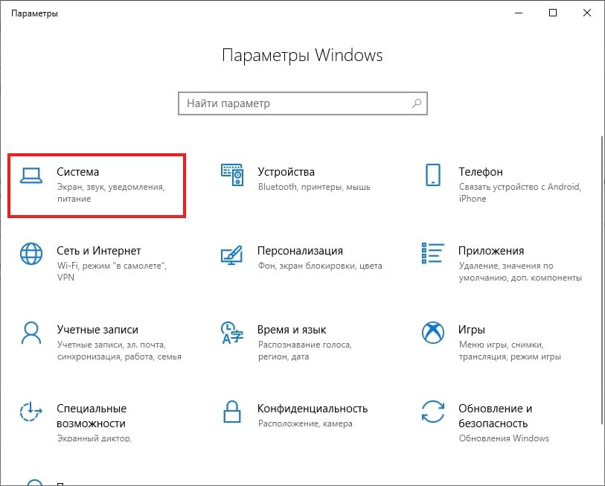This screenshot has width=605, height=486.
Task: Open the Учетные записи title
Action: pyautogui.click(x=97, y=330)
